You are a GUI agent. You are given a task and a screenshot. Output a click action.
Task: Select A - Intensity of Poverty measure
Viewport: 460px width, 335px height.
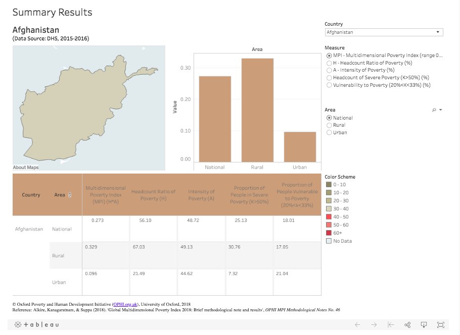(329, 70)
